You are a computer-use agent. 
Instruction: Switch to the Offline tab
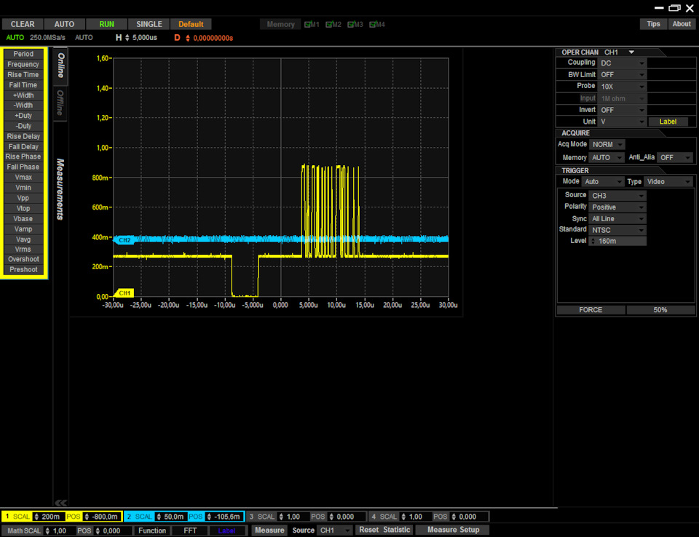[x=60, y=102]
